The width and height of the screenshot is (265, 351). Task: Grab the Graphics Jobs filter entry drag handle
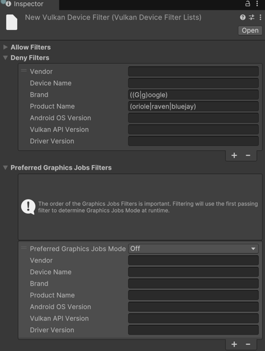[x=24, y=248]
